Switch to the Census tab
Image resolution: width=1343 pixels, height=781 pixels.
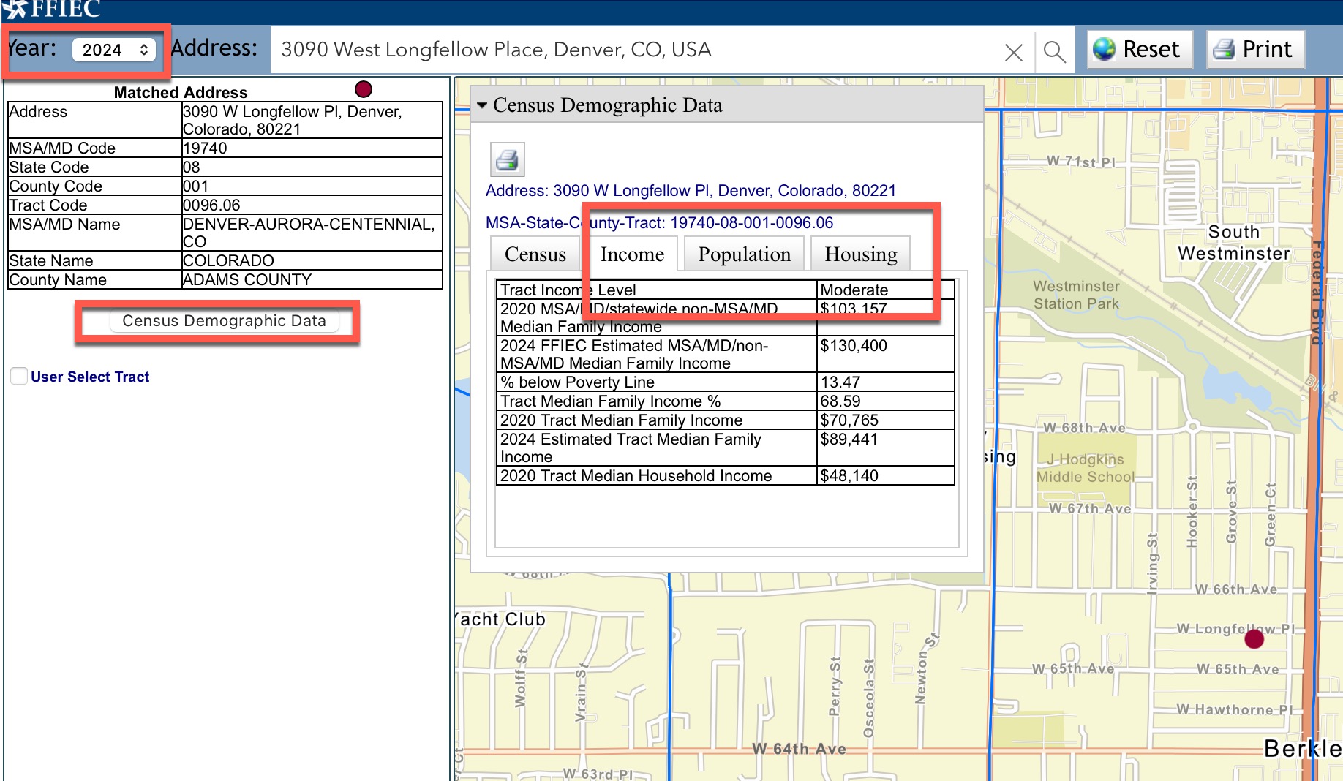pos(535,254)
